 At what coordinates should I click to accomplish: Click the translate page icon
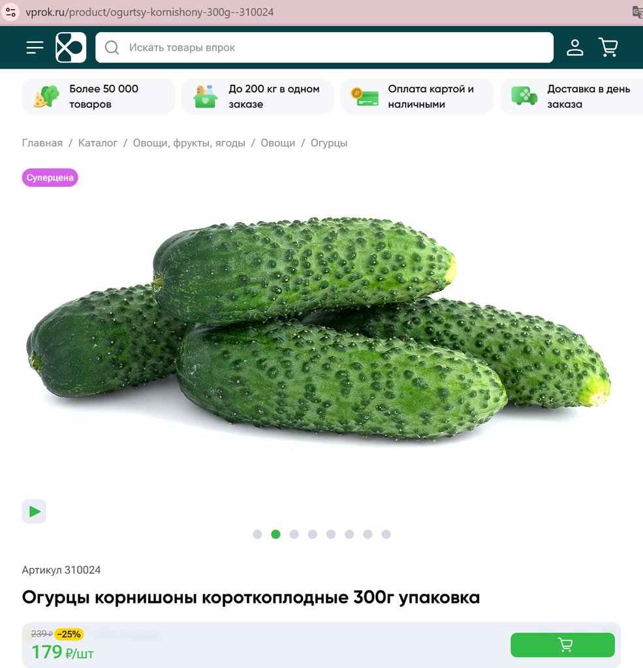pyautogui.click(x=638, y=12)
